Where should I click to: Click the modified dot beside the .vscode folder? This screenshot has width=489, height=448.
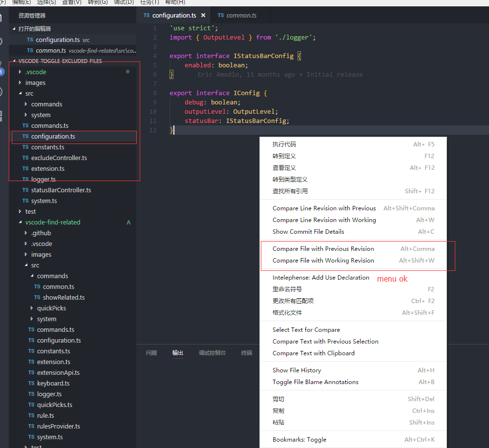pos(128,71)
